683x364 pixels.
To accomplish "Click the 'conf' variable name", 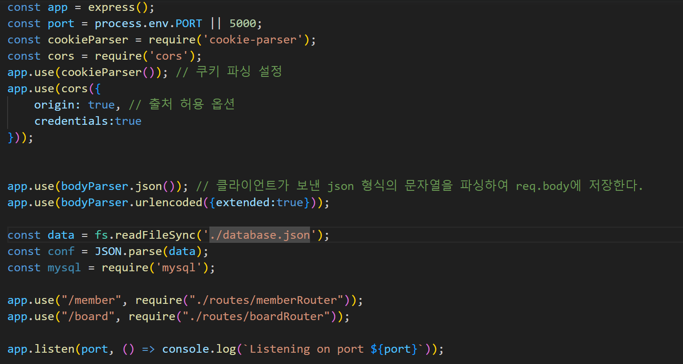I will 61,251.
